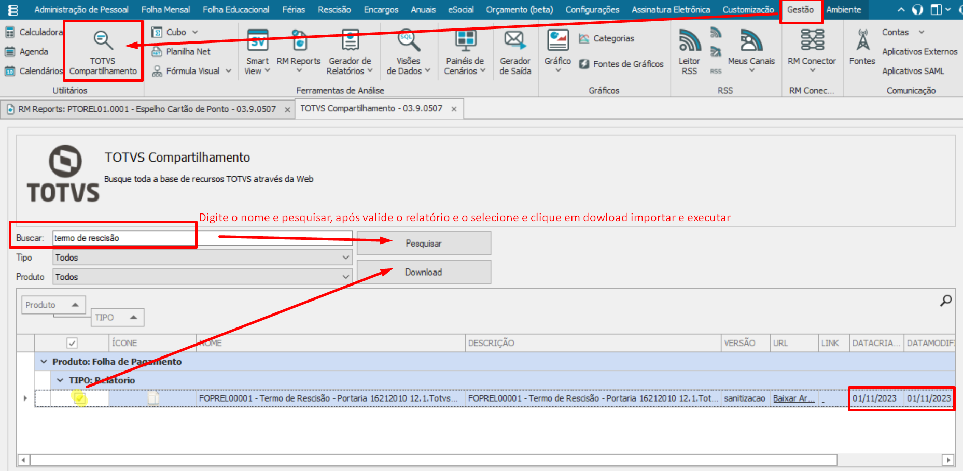The height and width of the screenshot is (471, 963).
Task: Sort by the NOME column header
Action: (x=330, y=343)
